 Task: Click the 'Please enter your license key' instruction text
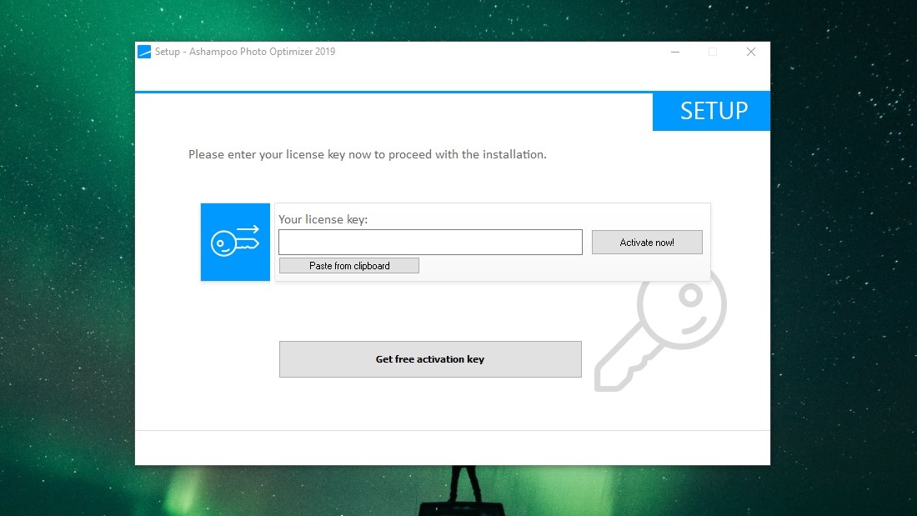tap(368, 154)
